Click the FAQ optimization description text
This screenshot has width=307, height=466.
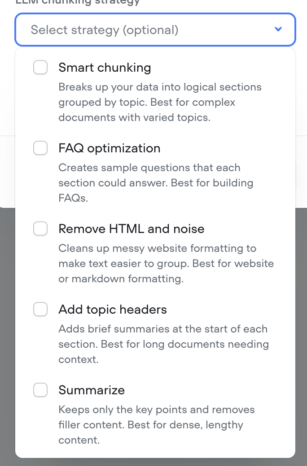click(x=156, y=183)
